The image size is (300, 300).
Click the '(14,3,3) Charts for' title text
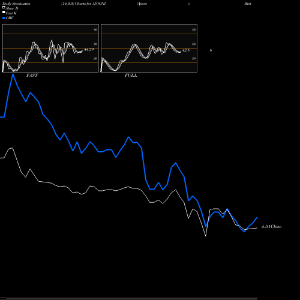(x=76, y=4)
